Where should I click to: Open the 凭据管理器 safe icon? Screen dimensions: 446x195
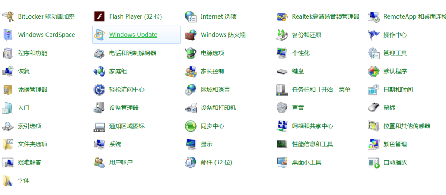(8, 89)
